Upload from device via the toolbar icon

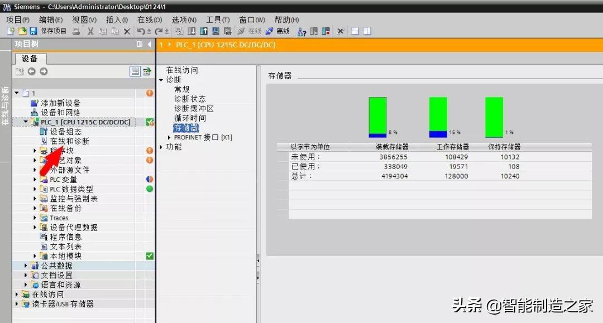pos(204,31)
